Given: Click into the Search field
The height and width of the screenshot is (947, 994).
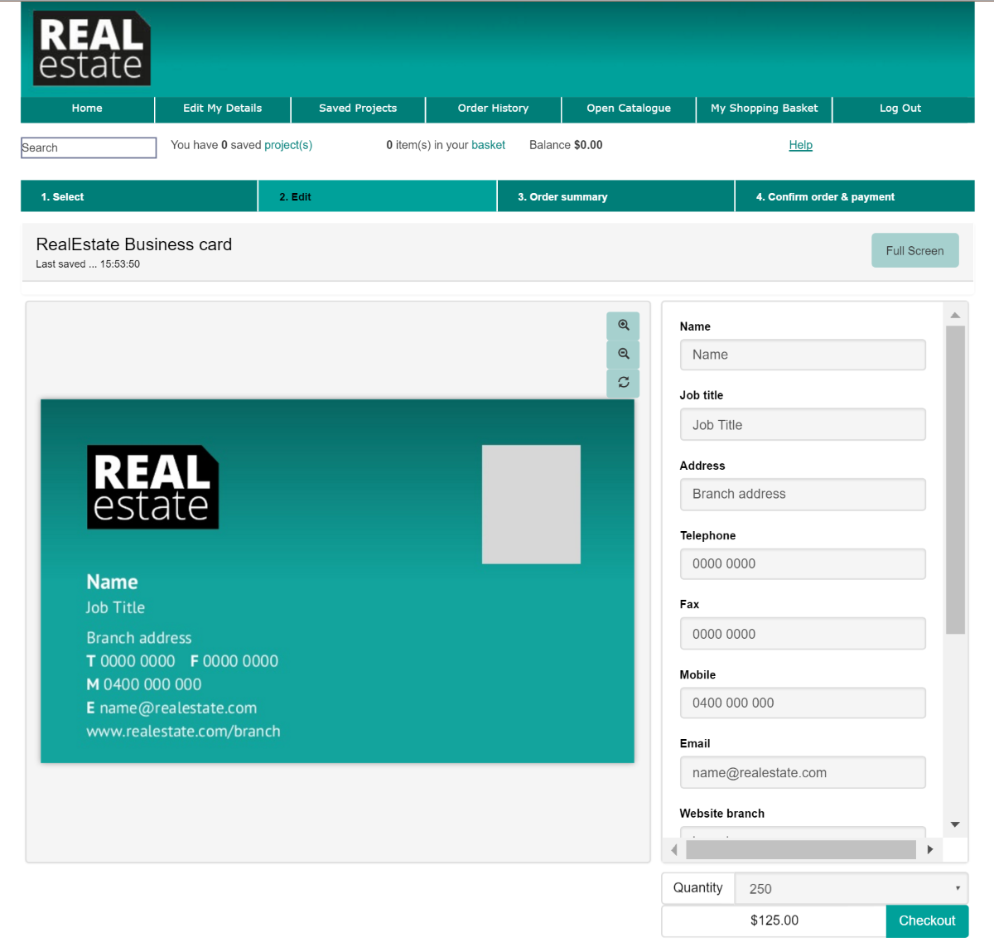Looking at the screenshot, I should (89, 147).
